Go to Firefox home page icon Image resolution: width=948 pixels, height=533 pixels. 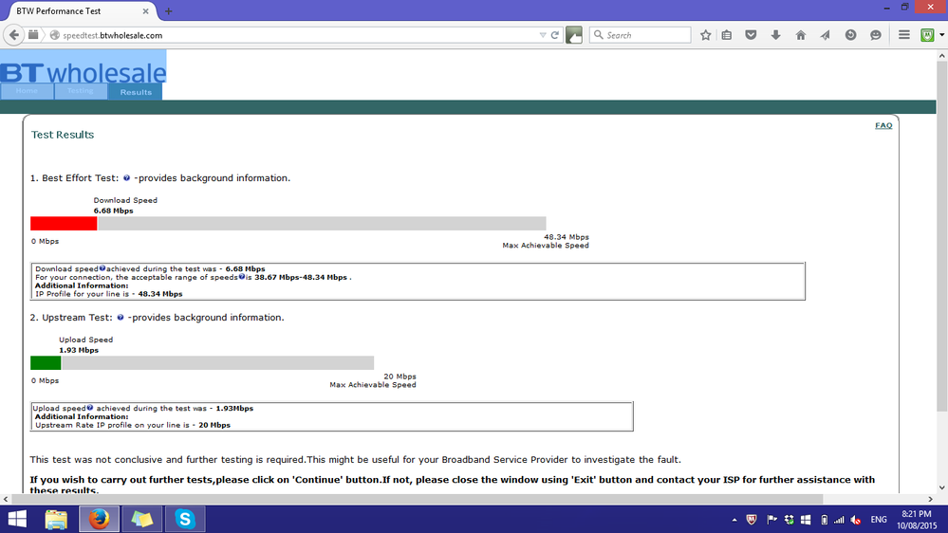pos(801,35)
